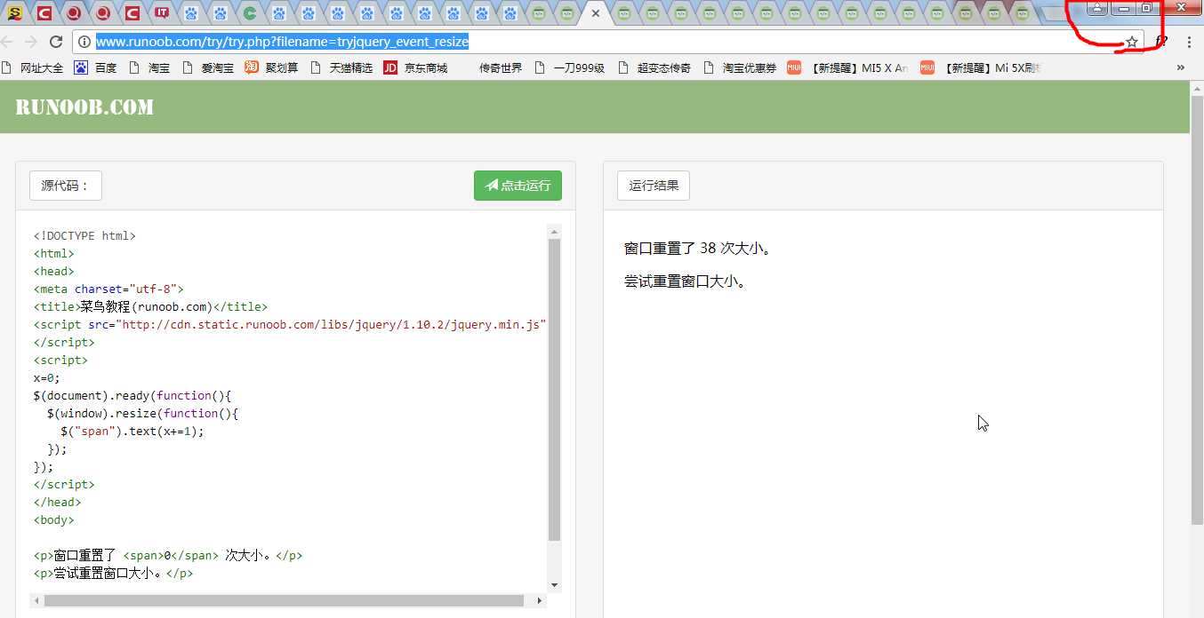Select the URL in the address bar
The height and width of the screenshot is (618, 1204).
pyautogui.click(x=282, y=42)
